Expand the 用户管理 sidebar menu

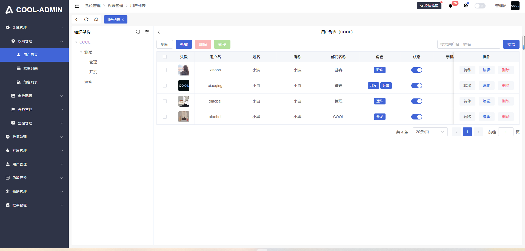point(34,164)
